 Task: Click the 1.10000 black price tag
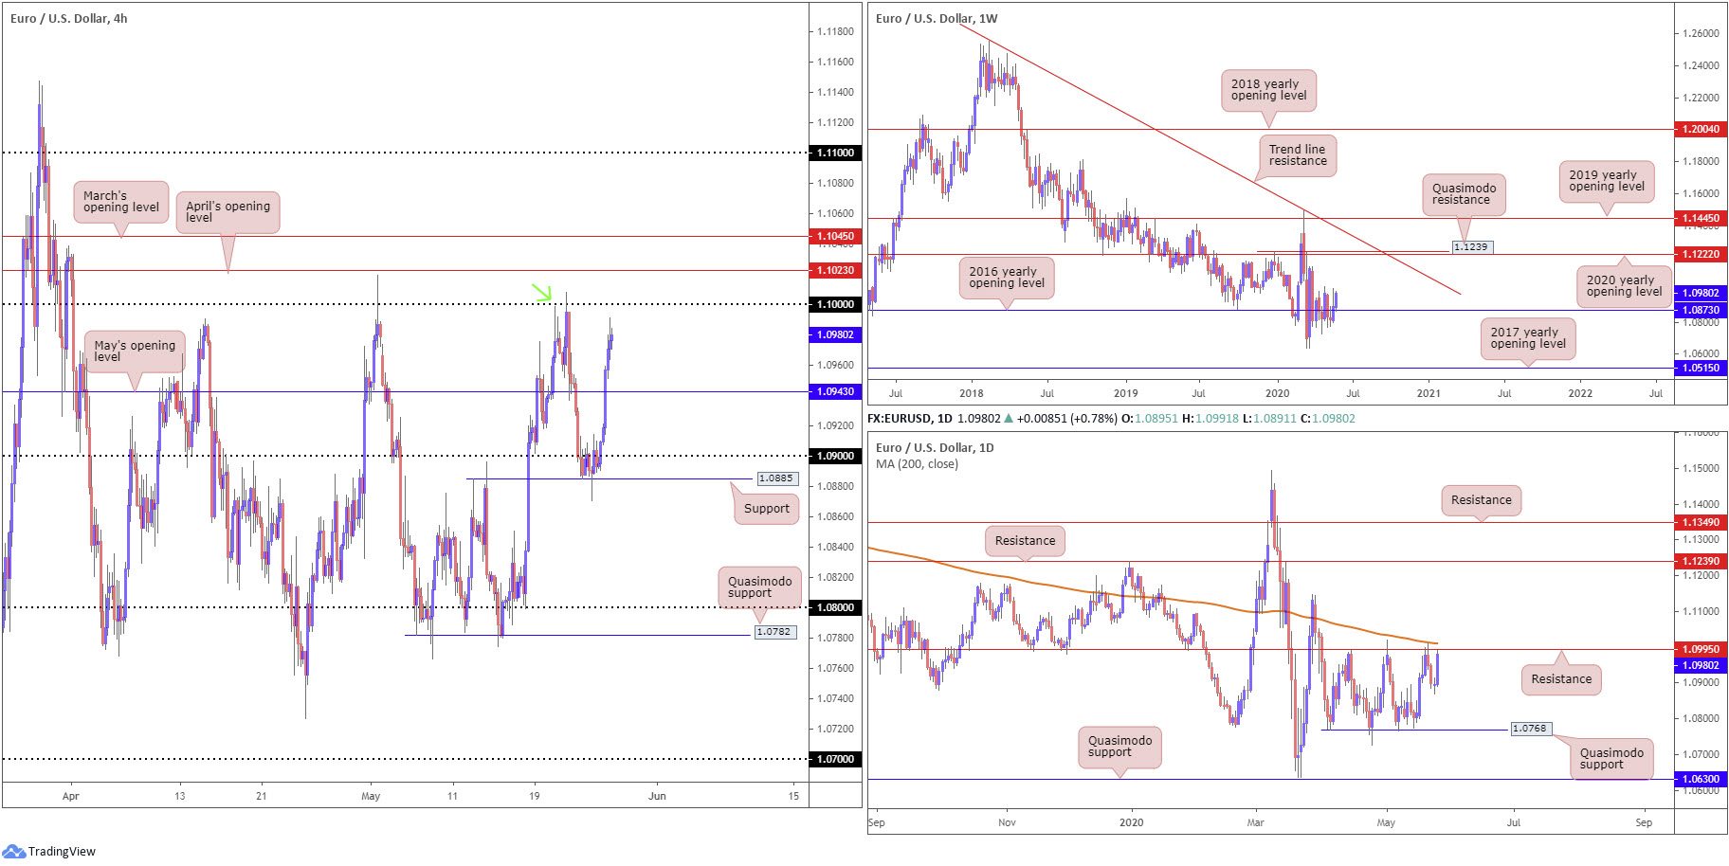click(835, 304)
